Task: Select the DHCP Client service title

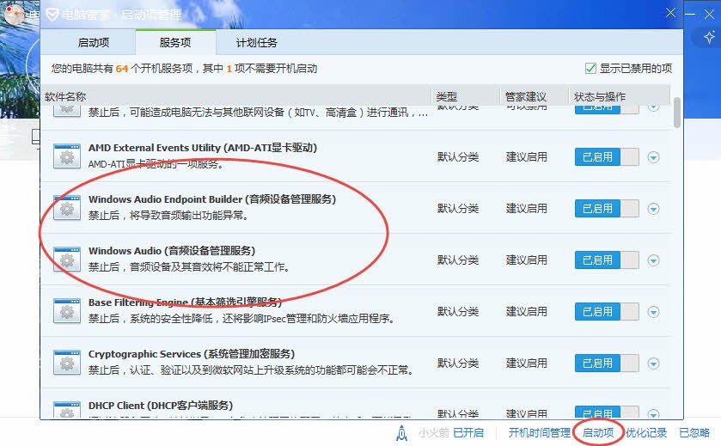Action: pos(161,406)
